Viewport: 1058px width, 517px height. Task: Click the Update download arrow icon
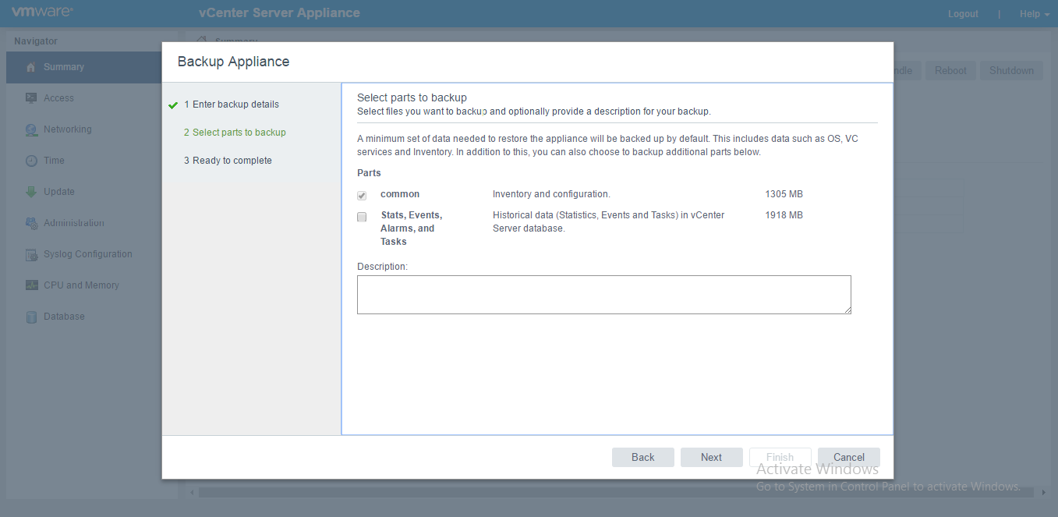point(31,192)
